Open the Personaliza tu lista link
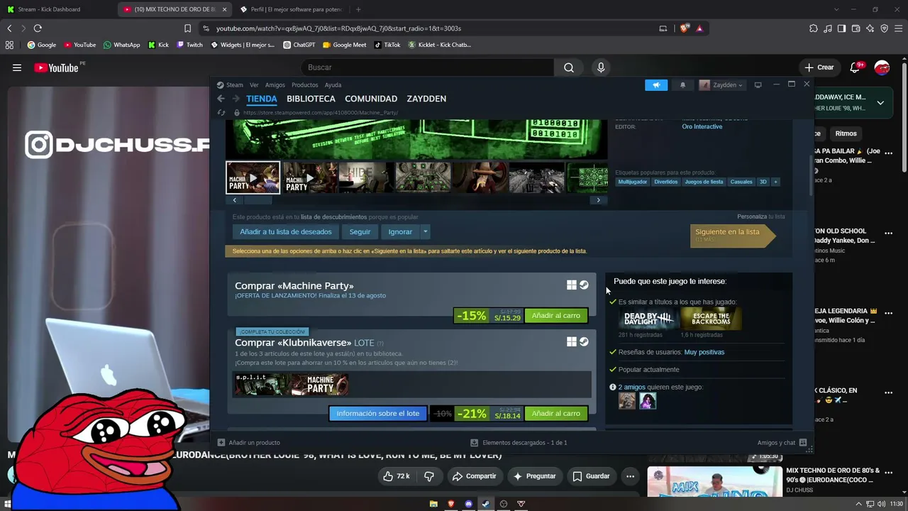Image resolution: width=908 pixels, height=511 pixels. 761,216
